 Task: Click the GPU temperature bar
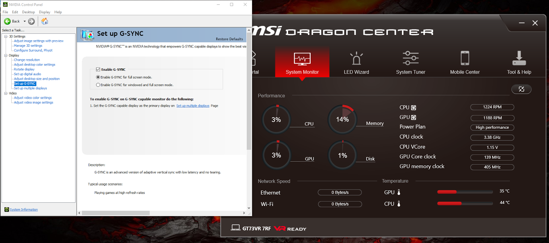coord(465,192)
